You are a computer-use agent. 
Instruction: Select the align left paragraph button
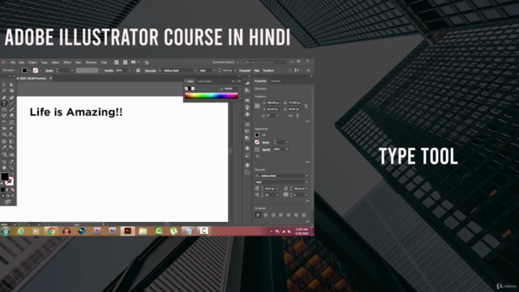[258, 215]
